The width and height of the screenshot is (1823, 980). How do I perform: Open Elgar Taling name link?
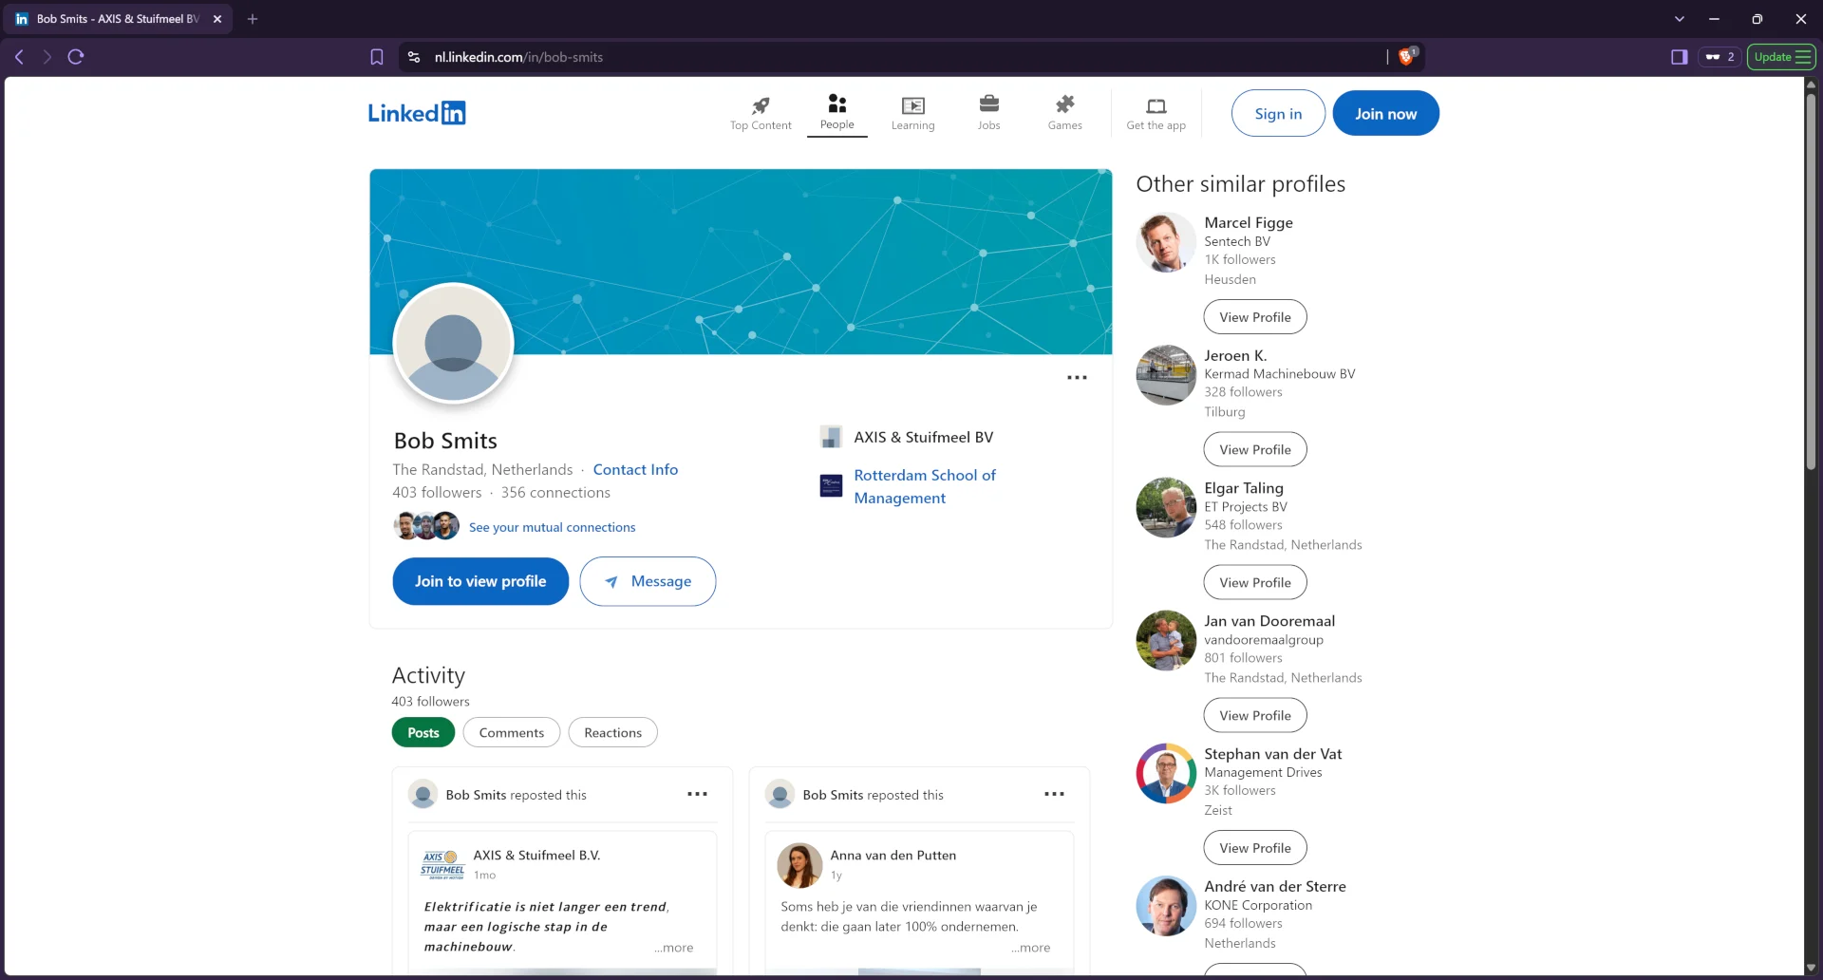1244,488
